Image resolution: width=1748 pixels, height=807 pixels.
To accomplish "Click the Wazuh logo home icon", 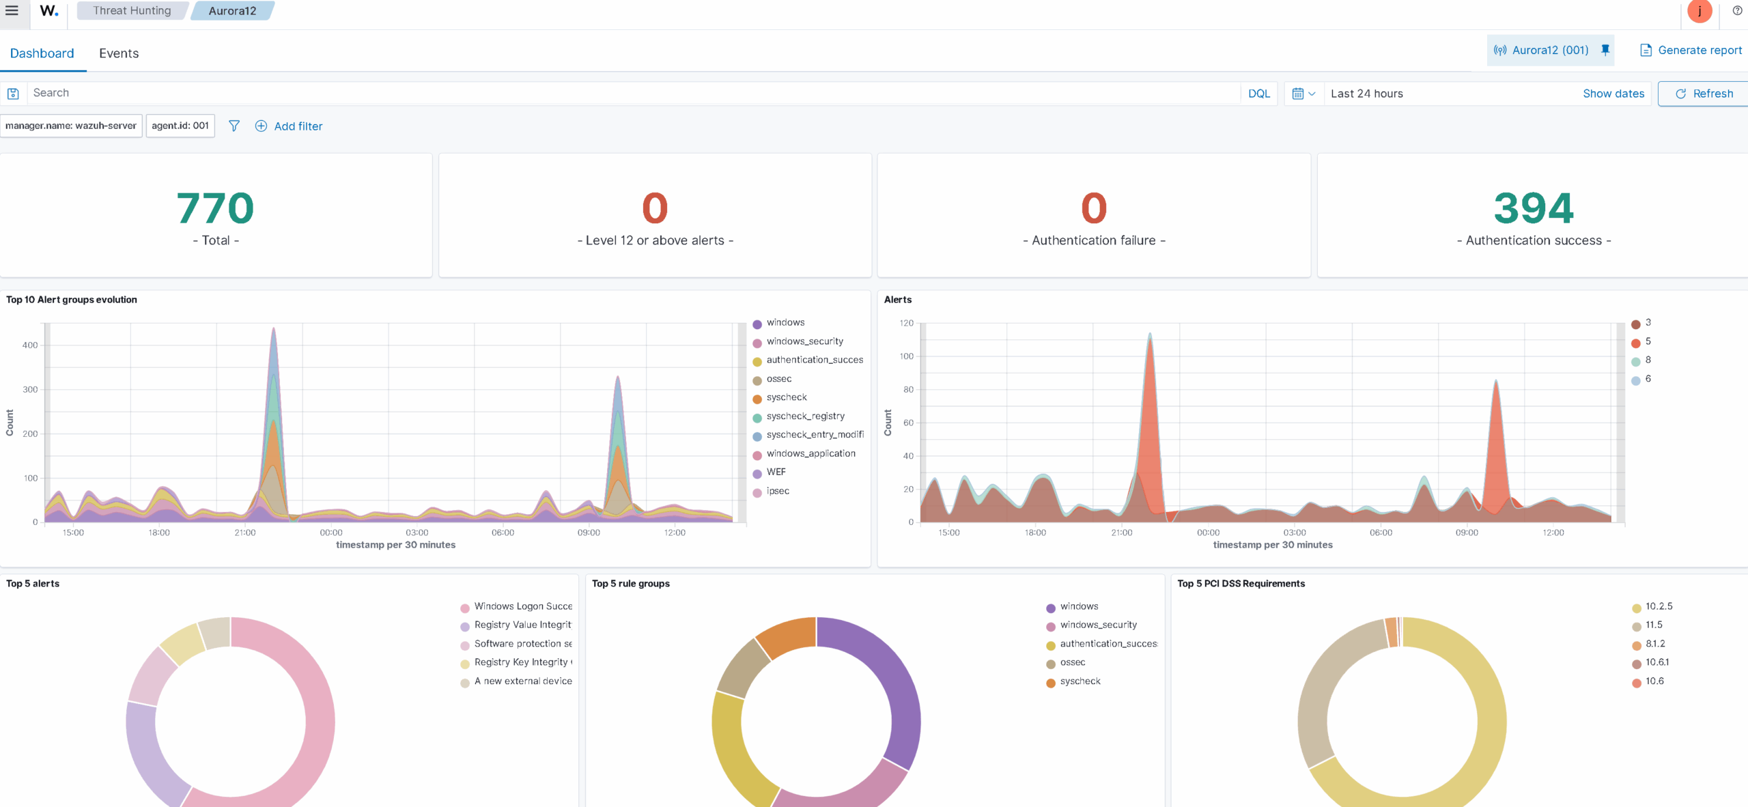I will pos(48,11).
